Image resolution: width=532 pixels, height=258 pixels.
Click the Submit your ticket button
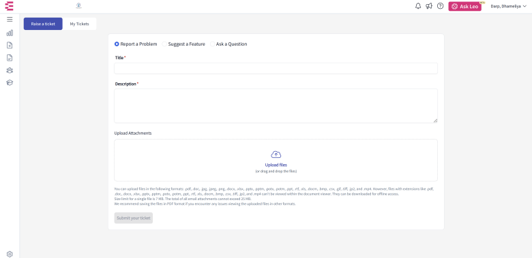[133, 218]
